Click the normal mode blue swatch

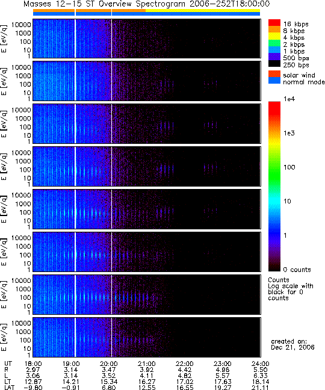[x=274, y=80]
